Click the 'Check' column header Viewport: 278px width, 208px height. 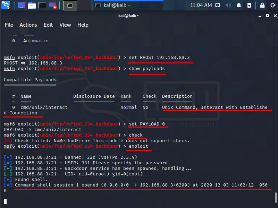pyautogui.click(x=150, y=96)
